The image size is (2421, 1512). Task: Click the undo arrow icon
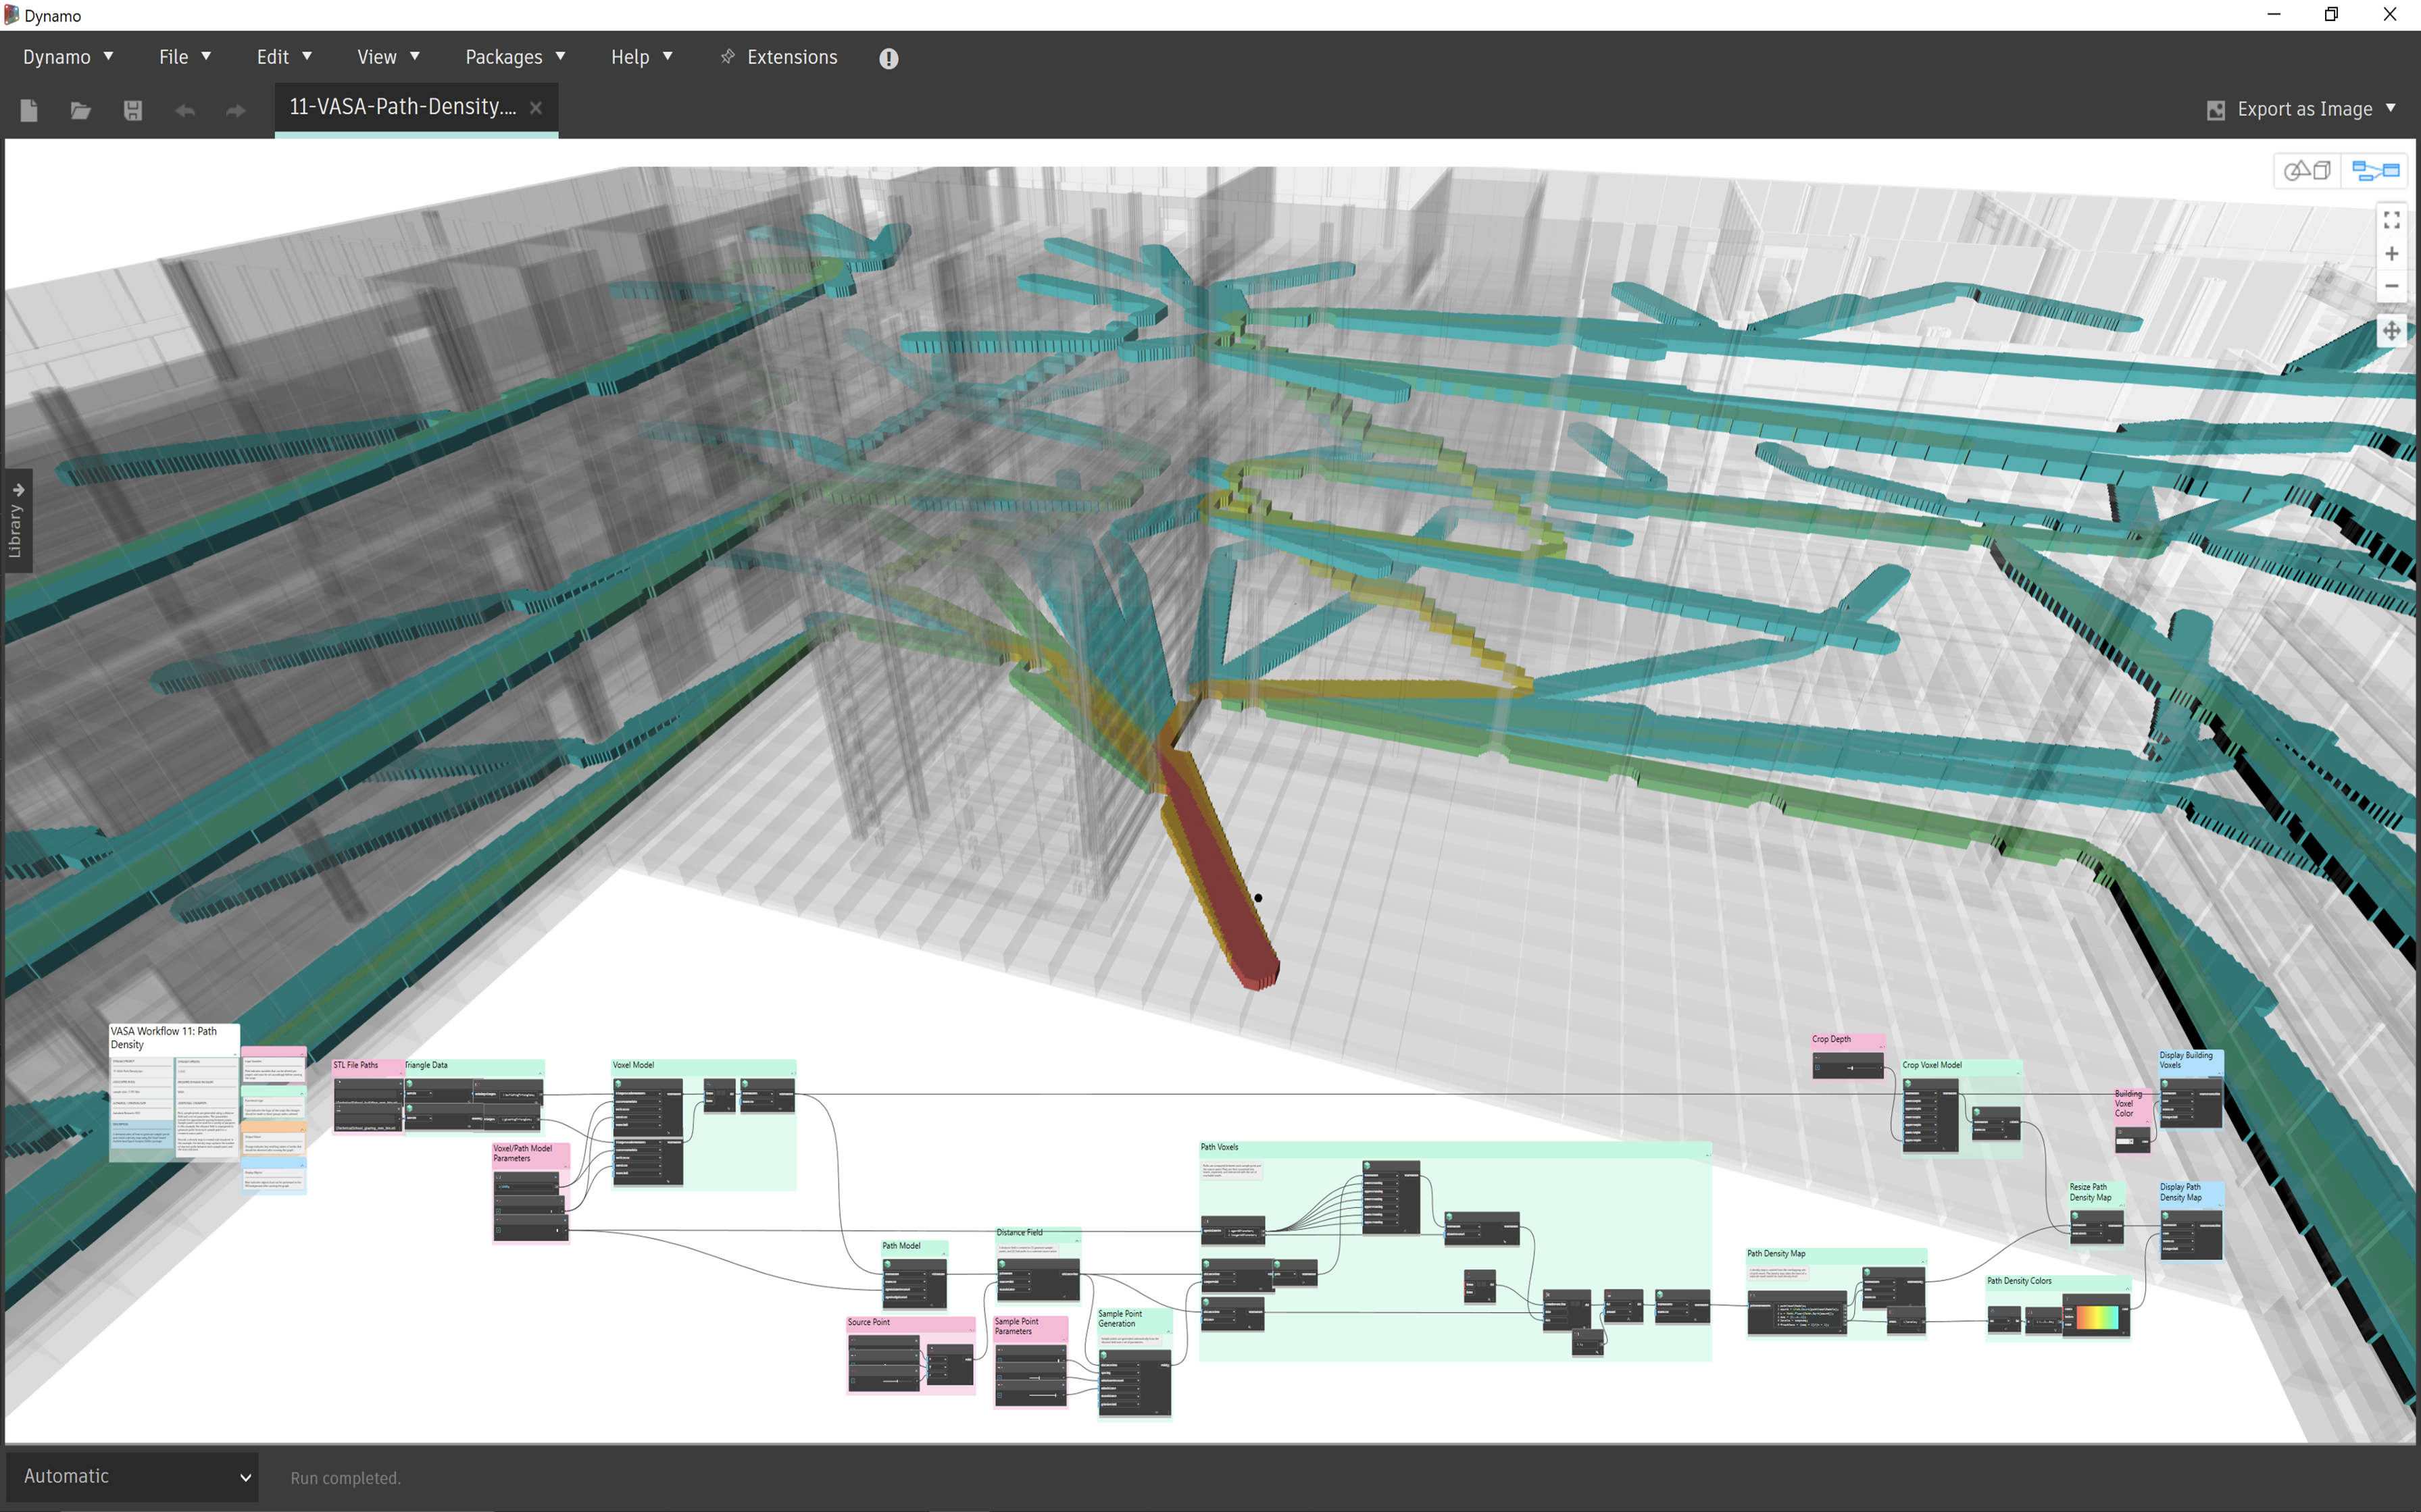point(185,110)
